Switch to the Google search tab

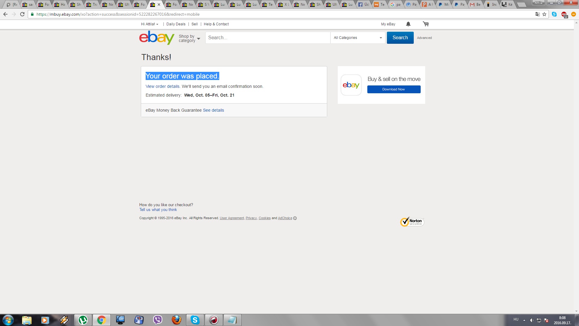click(396, 5)
